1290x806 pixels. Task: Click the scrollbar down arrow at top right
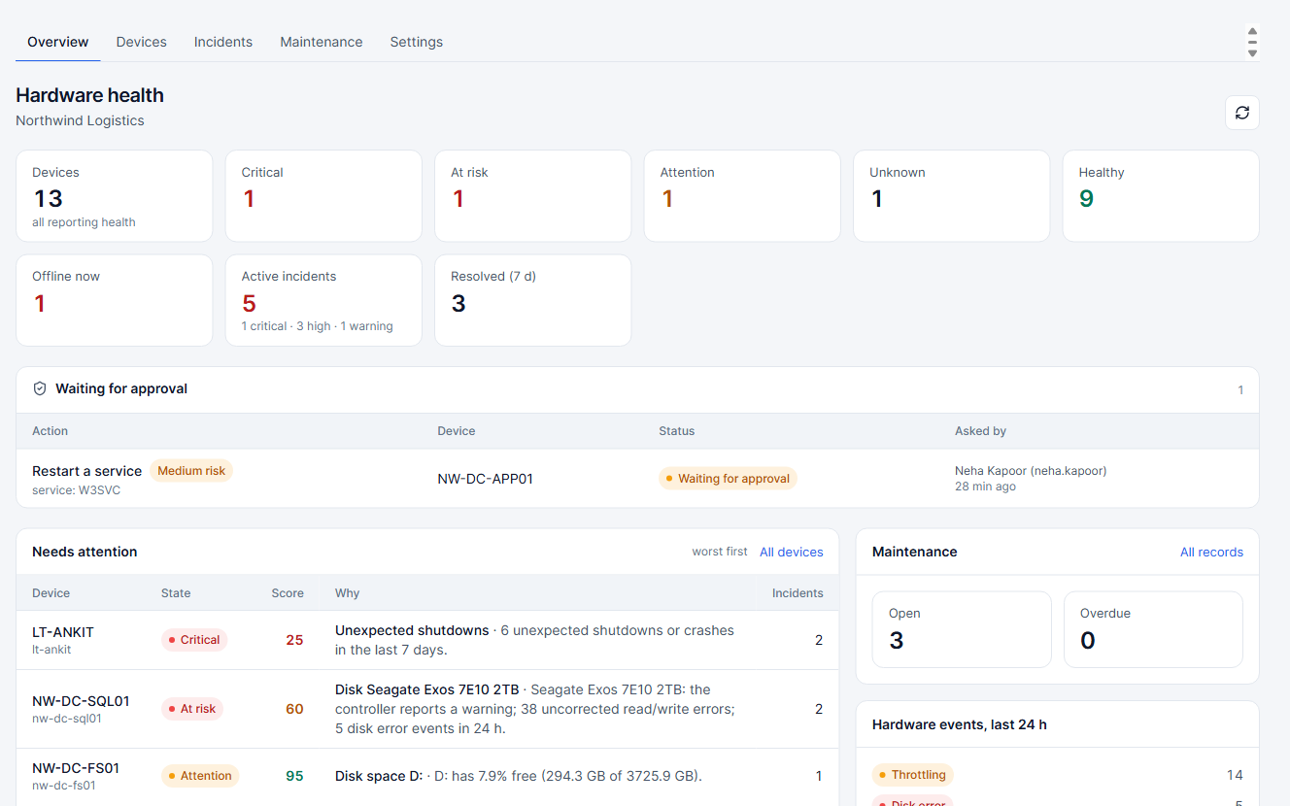click(x=1252, y=53)
